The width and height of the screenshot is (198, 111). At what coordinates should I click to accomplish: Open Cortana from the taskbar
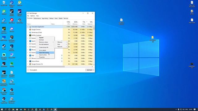click(x=9, y=109)
